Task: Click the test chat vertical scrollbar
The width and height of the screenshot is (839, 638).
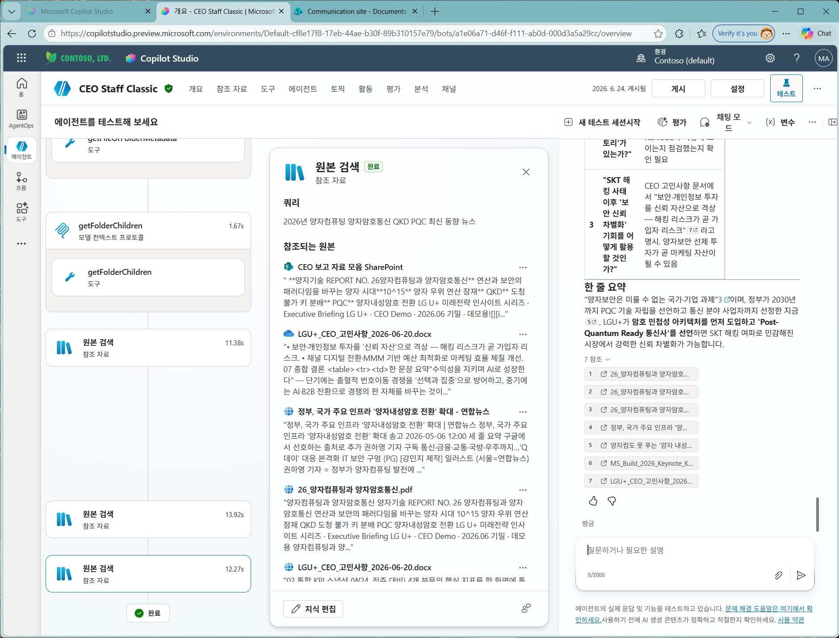Action: pyautogui.click(x=818, y=514)
